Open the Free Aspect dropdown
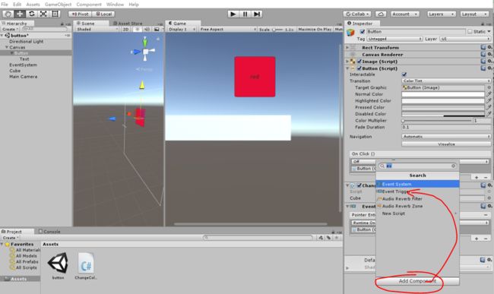Viewport: 494px width, 294px height. [x=228, y=29]
